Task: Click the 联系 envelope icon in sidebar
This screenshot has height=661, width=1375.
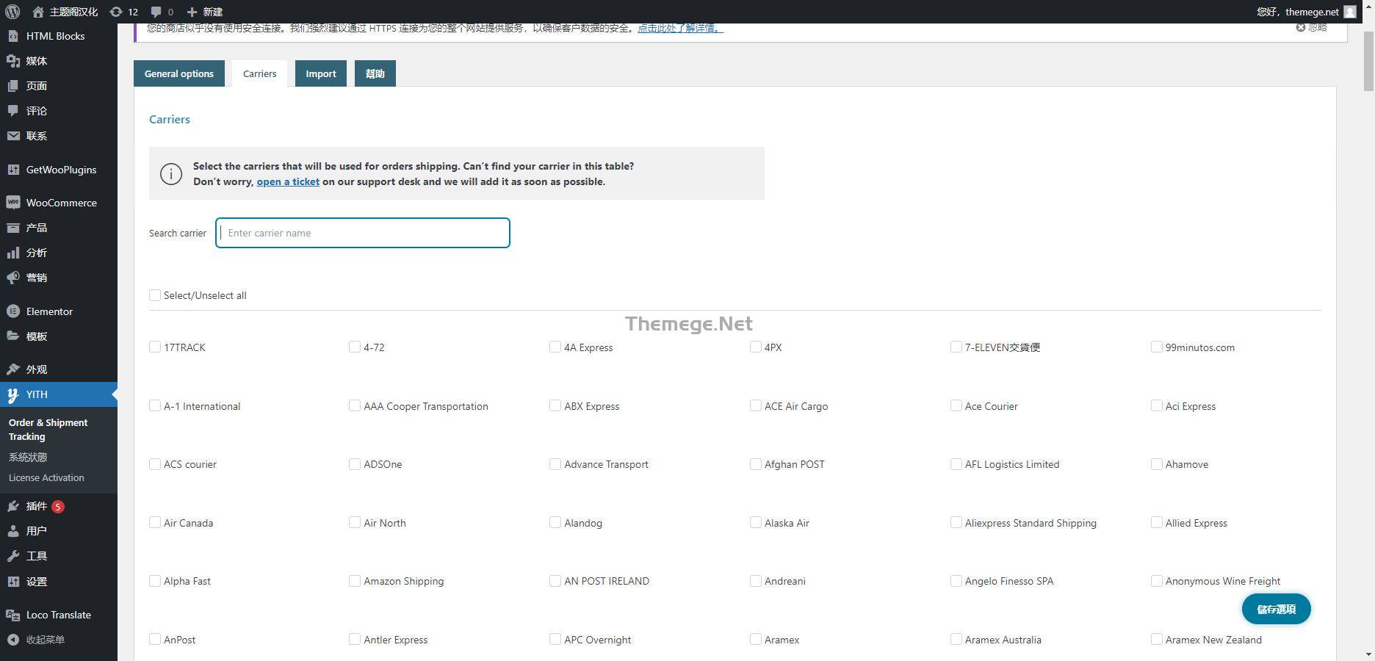Action: (x=12, y=136)
